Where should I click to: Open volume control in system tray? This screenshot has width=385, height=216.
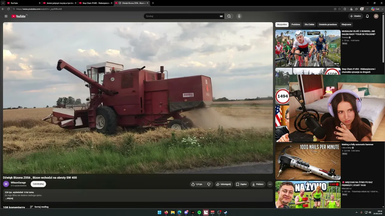point(370,212)
